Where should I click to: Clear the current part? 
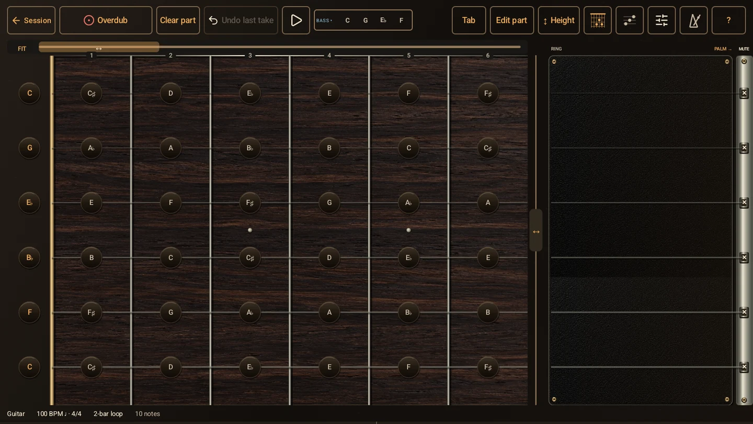click(178, 20)
